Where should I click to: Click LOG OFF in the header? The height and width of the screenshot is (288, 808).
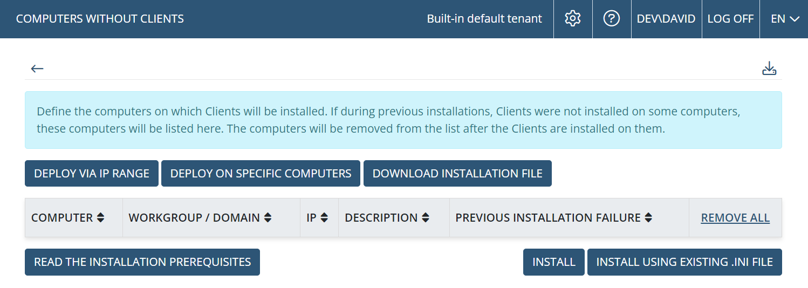pyautogui.click(x=730, y=19)
